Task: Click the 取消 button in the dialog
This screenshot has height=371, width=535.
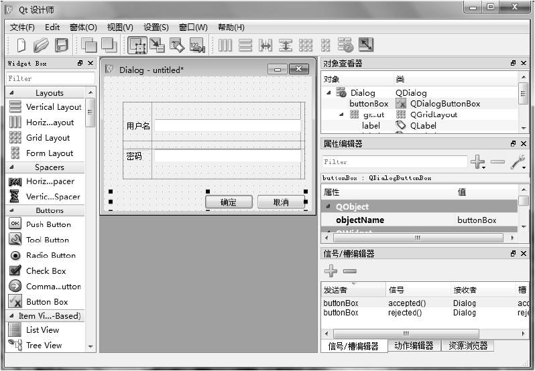Action: coord(281,202)
